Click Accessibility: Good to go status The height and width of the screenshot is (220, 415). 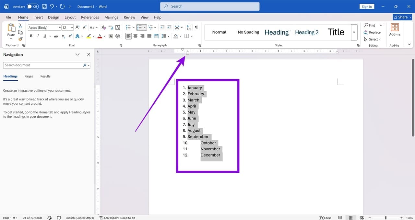tap(117, 218)
